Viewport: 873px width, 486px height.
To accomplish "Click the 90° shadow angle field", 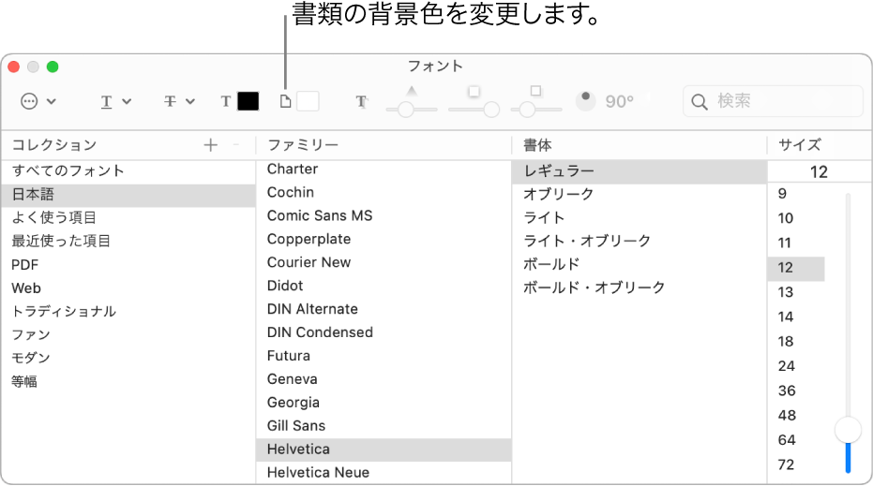I will (620, 101).
